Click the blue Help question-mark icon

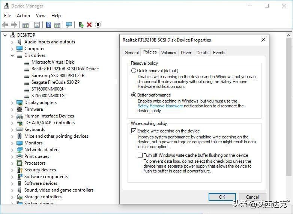tap(49, 25)
